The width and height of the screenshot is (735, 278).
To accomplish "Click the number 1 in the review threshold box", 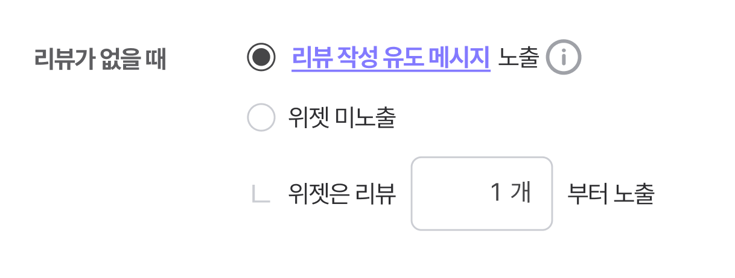I will coord(496,193).
